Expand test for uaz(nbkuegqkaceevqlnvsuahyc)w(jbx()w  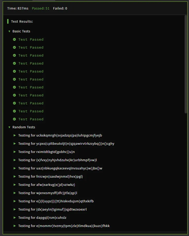15,168
